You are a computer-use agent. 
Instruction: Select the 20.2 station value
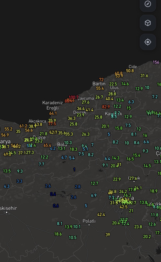point(147,237)
